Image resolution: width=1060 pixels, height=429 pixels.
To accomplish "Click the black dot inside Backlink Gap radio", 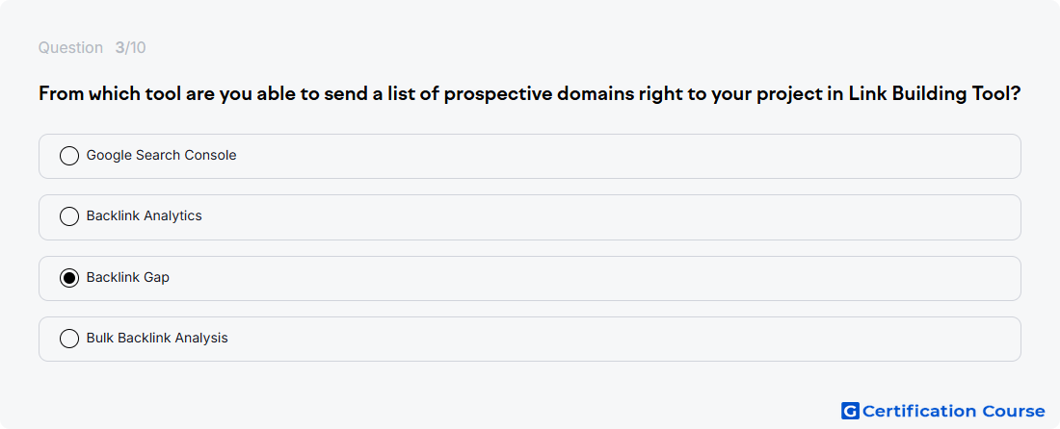I will click(x=69, y=278).
